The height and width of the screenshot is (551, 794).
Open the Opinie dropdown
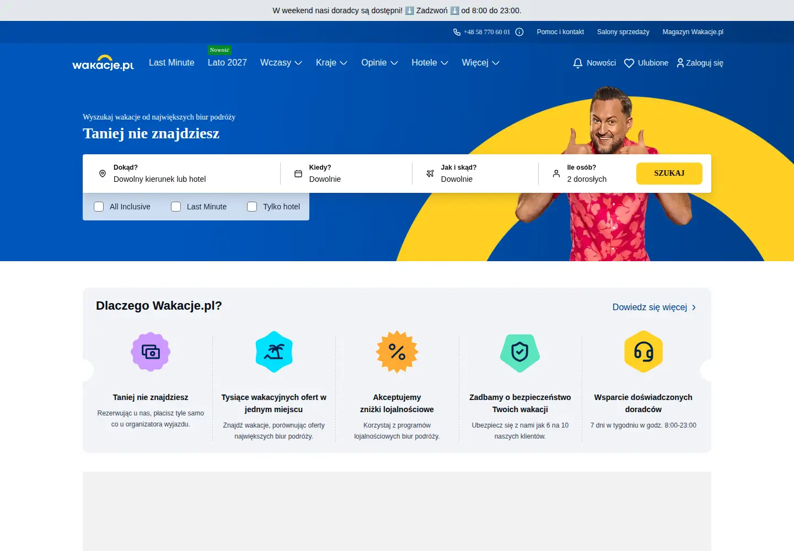379,63
